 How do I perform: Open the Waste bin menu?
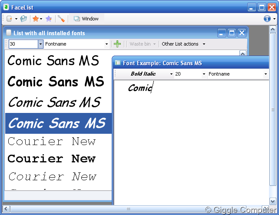143,44
